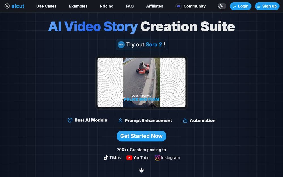Viewport: 283px width, 177px height.
Task: Click the NEW badge on the Sora banner
Action: pyautogui.click(x=121, y=44)
